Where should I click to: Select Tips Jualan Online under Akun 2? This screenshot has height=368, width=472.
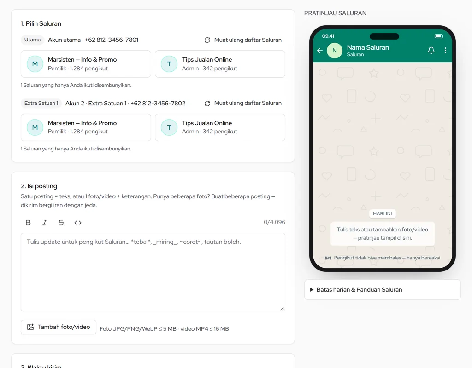(x=220, y=127)
